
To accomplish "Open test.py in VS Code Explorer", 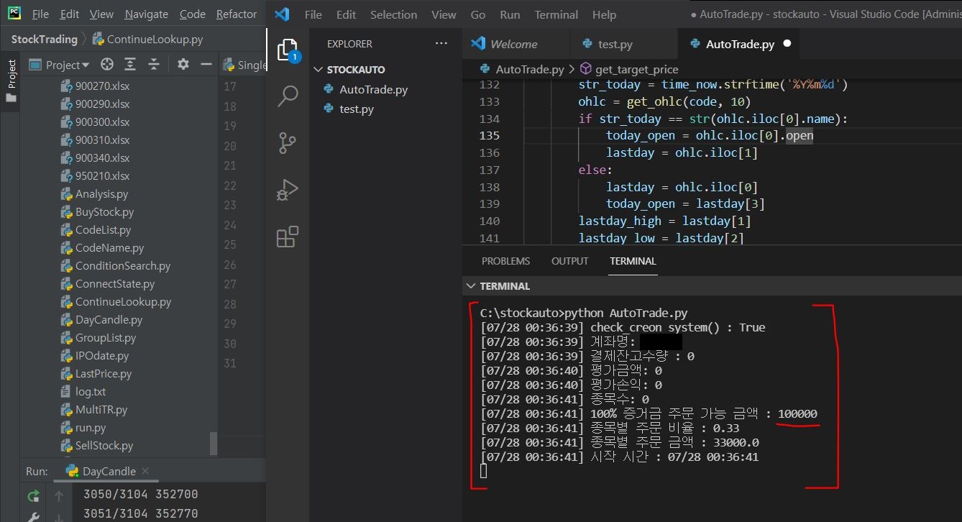I will 357,109.
